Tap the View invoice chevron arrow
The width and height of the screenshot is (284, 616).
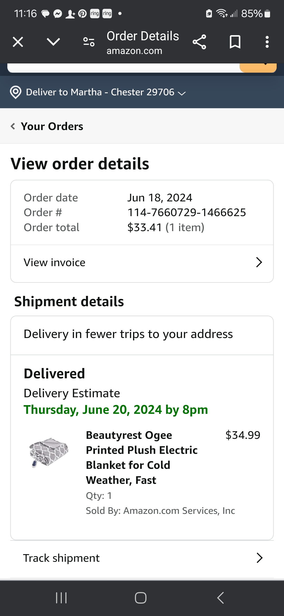(x=259, y=262)
